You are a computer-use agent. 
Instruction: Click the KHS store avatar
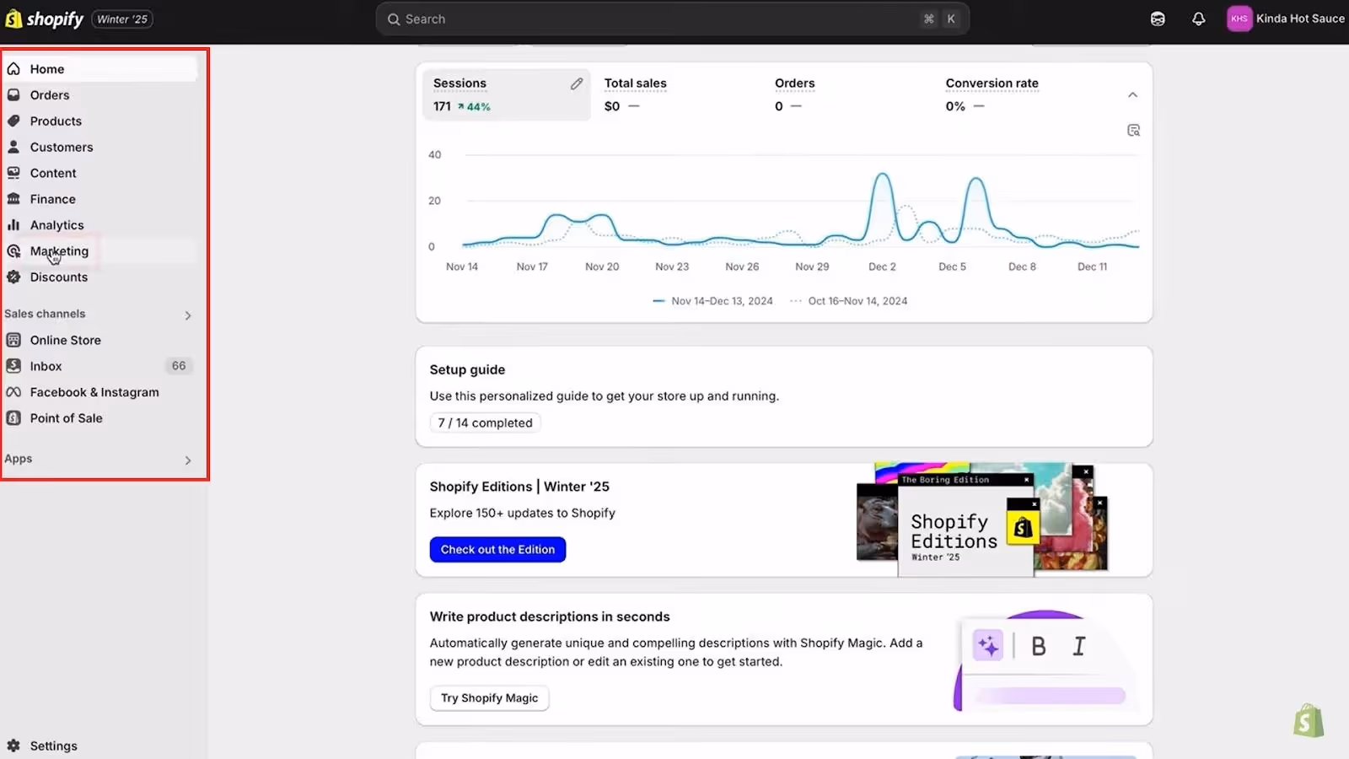coord(1239,19)
